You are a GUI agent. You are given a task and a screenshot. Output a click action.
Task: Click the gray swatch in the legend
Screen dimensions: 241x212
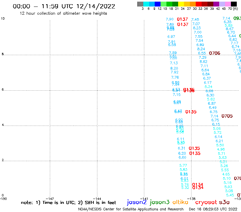point(140,4)
